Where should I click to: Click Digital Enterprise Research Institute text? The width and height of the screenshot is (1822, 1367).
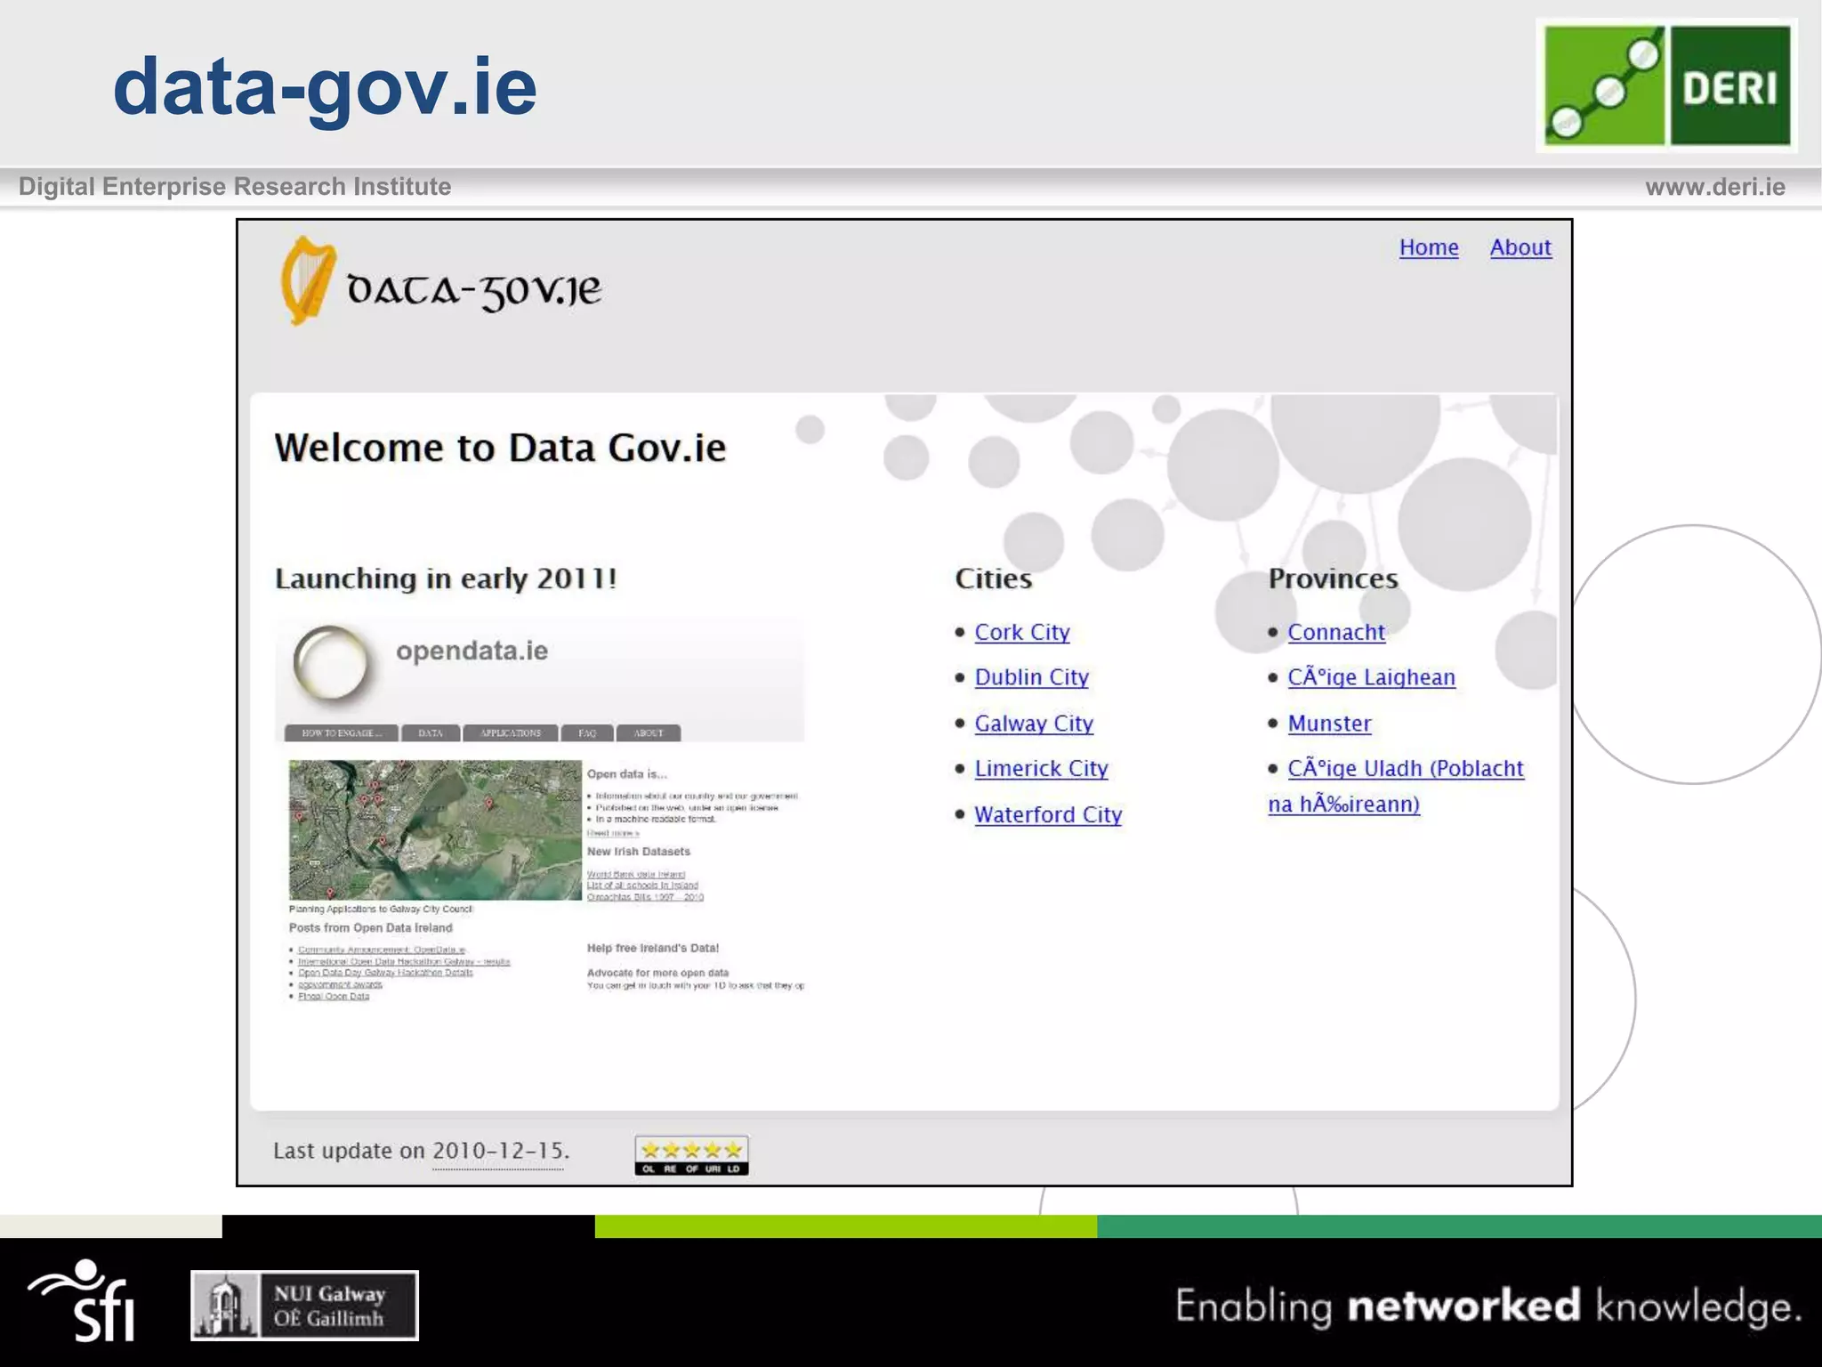(235, 187)
